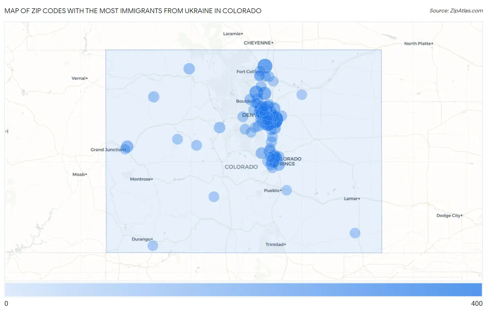487x311 pixels.
Task: Click the Trinidad city label
Action: tap(275, 244)
